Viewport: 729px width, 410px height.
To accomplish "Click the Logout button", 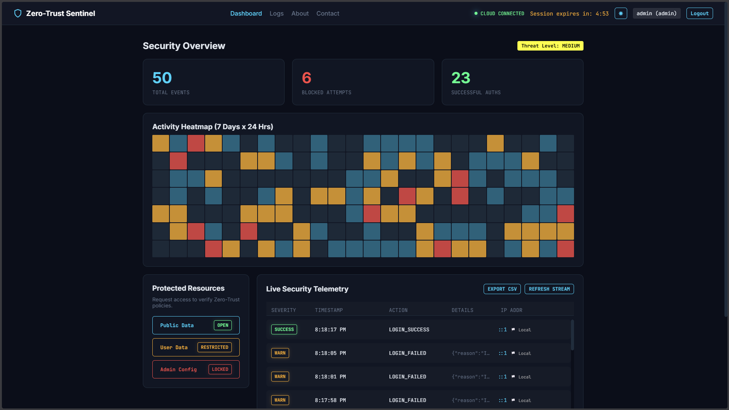I will click(x=699, y=13).
